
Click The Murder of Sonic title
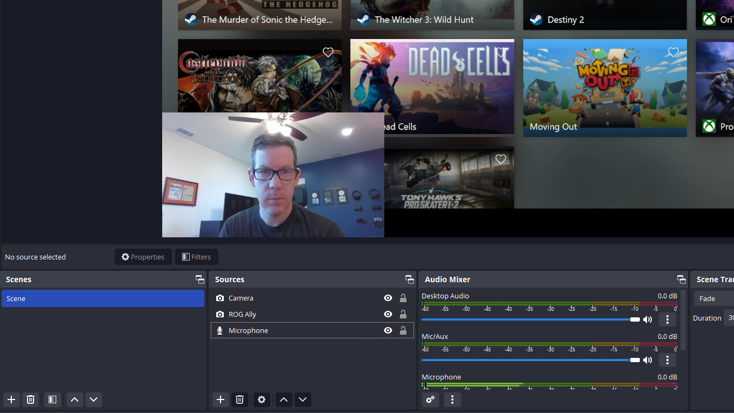pos(267,19)
